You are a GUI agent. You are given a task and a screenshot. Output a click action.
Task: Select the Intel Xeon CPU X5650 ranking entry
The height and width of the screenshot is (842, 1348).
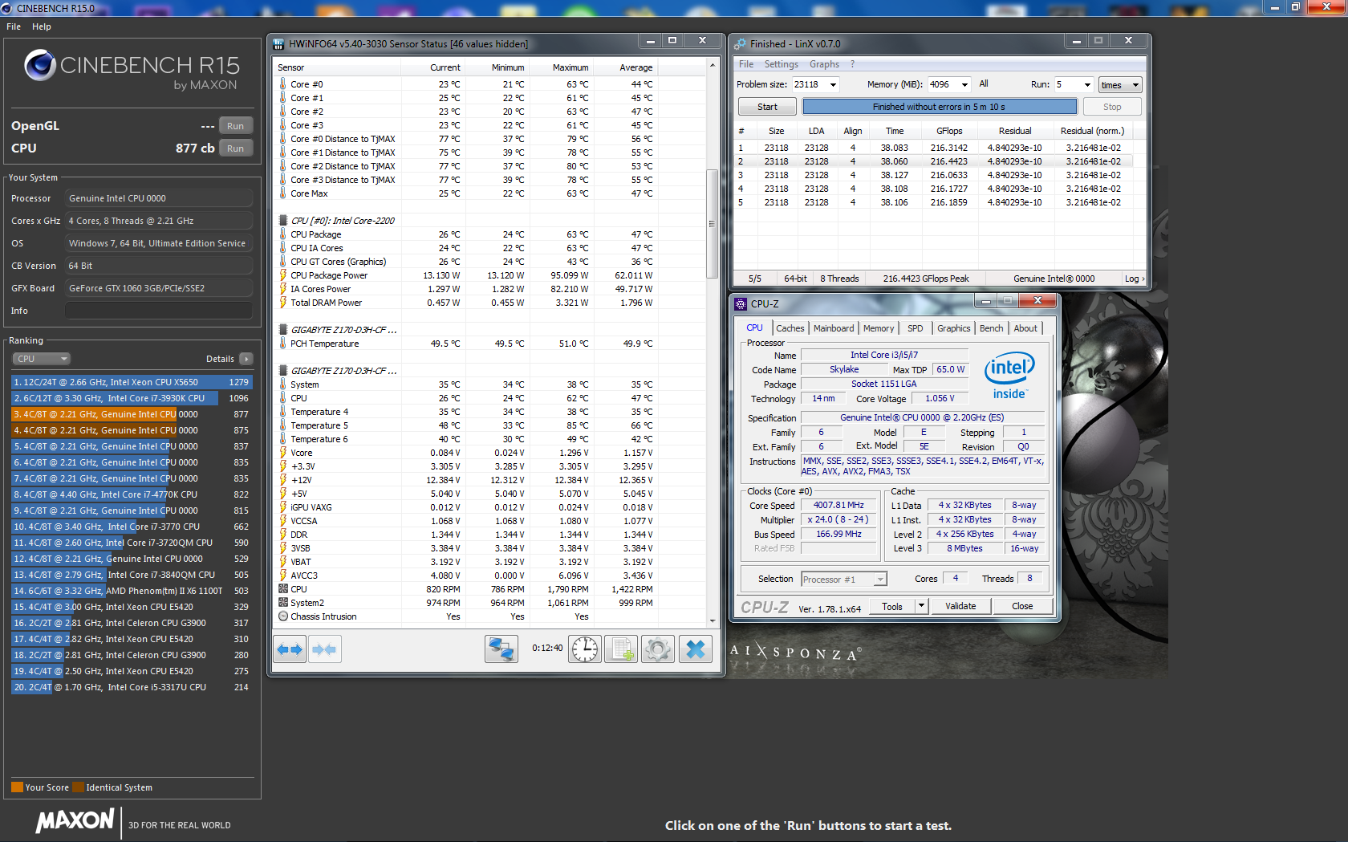pyautogui.click(x=132, y=382)
